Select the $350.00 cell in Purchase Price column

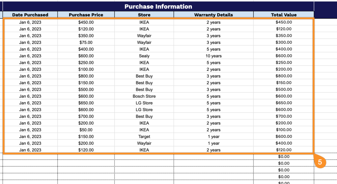pyautogui.click(x=86, y=36)
